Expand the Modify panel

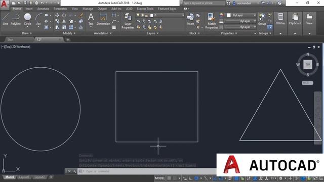pos(69,33)
